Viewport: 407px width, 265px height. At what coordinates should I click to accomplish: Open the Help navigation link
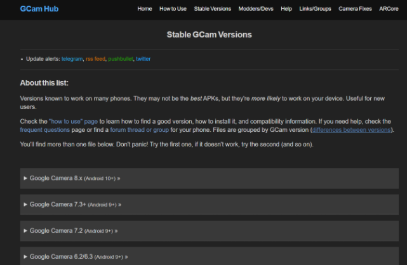coord(286,10)
